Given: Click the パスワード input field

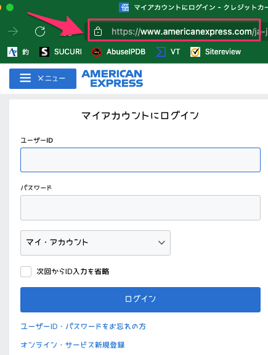Looking at the screenshot, I should 140,207.
